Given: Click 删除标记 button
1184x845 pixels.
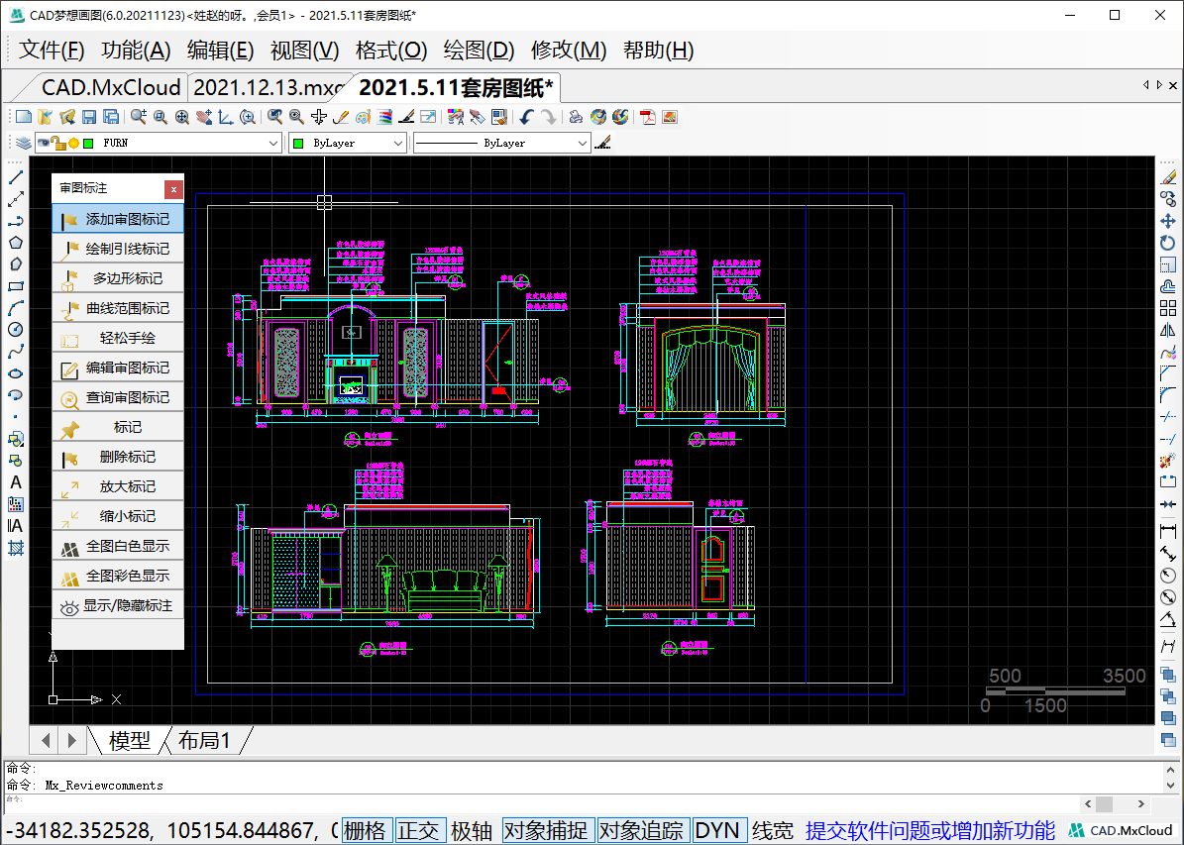Looking at the screenshot, I should click(118, 457).
